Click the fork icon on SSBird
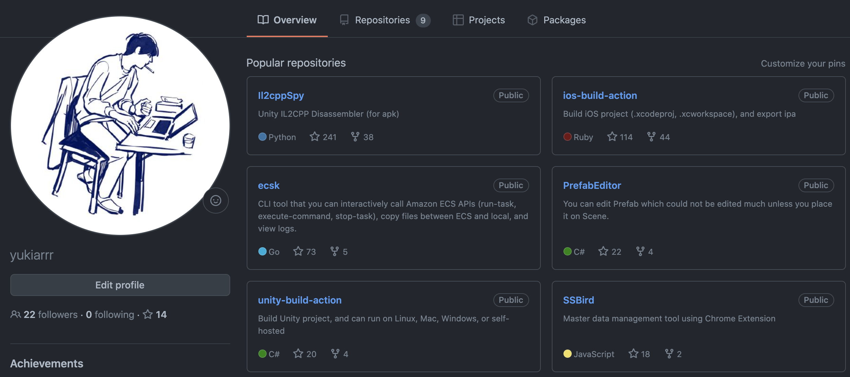The image size is (850, 377). pos(669,354)
